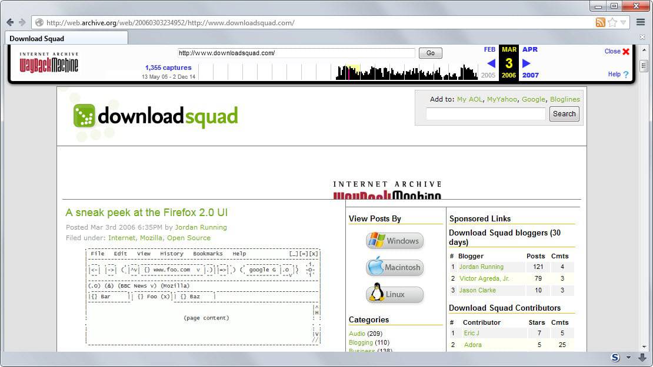Viewport: 653px width, 367px height.
Task: Go to next capture with blue right arrow
Action: (x=526, y=63)
